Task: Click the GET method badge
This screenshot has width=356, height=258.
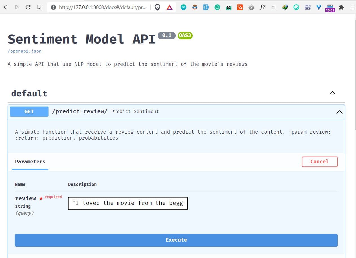Action: [29, 112]
